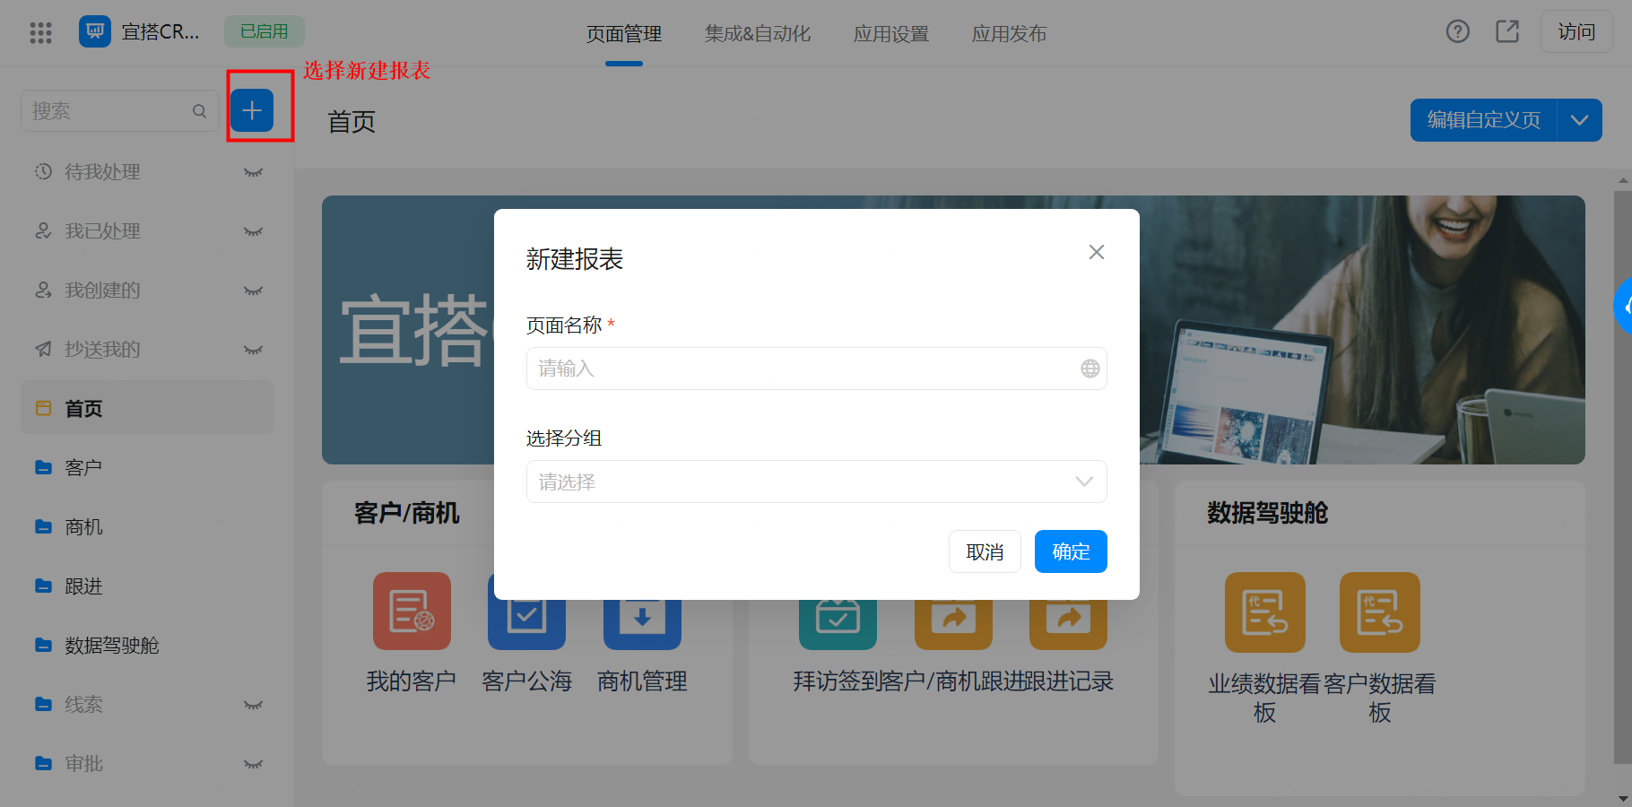Viewport: 1632px width, 807px height.
Task: Click the 访问 button
Action: pos(1576,31)
